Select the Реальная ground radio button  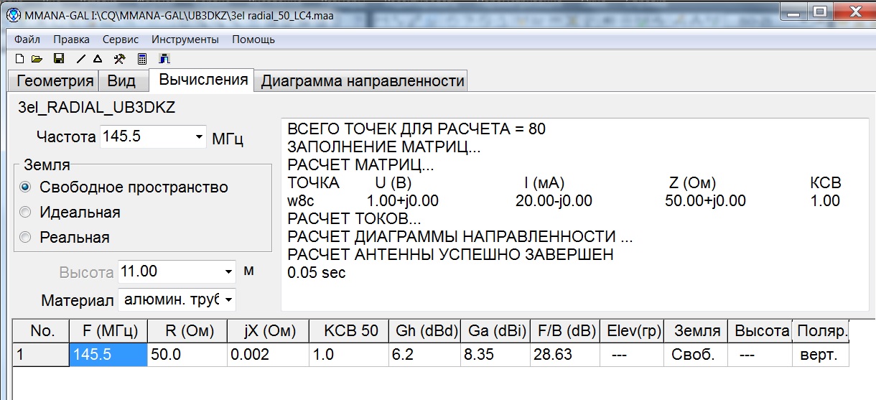(x=27, y=238)
